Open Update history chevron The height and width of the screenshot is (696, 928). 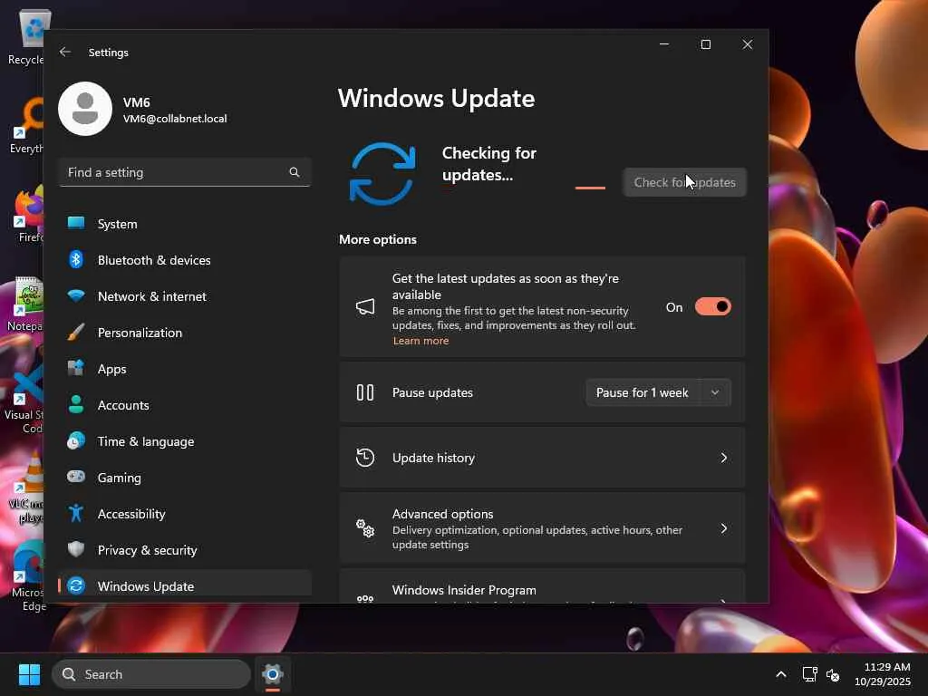pos(724,458)
